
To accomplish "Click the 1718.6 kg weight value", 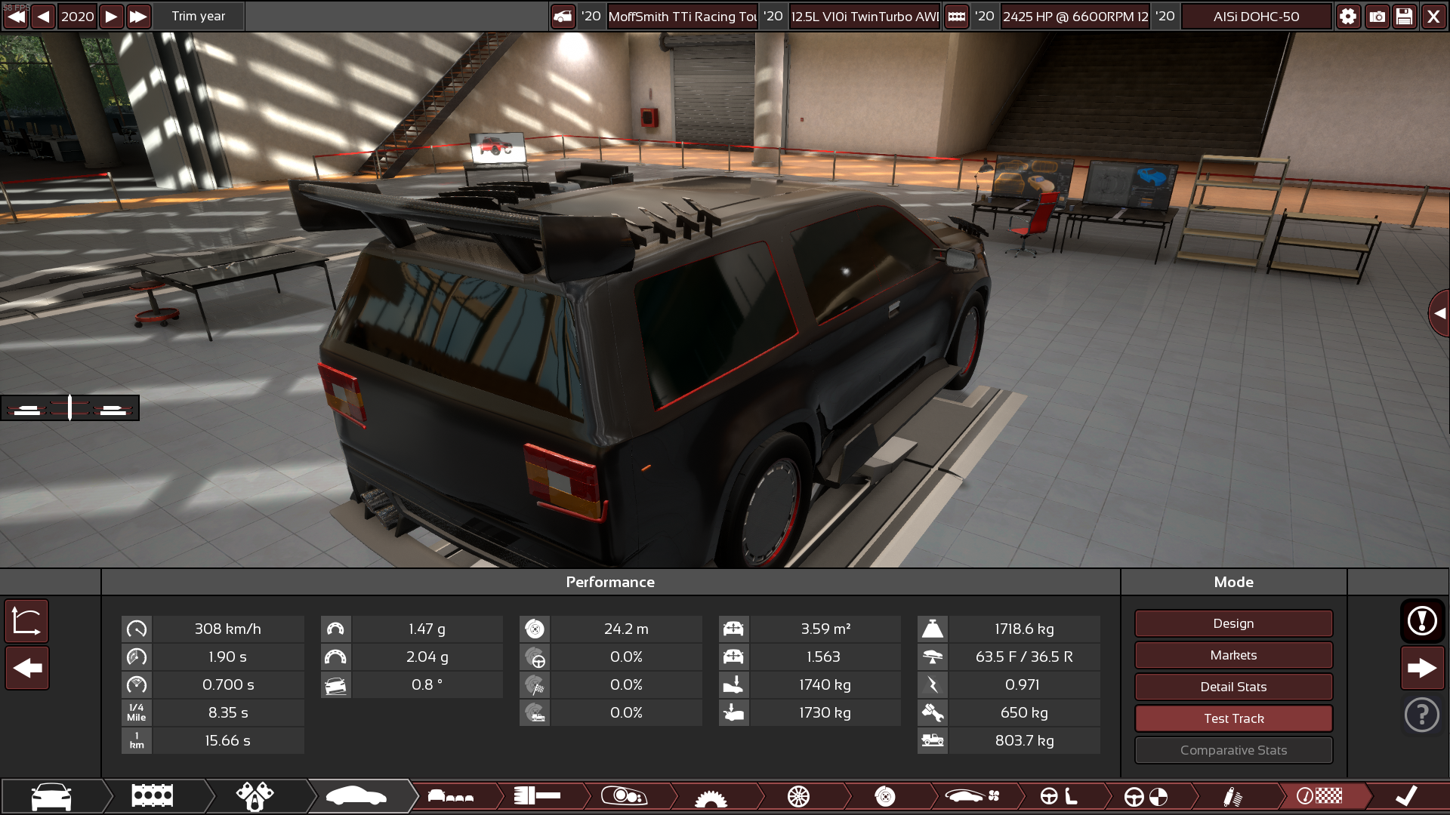I will click(x=1024, y=629).
